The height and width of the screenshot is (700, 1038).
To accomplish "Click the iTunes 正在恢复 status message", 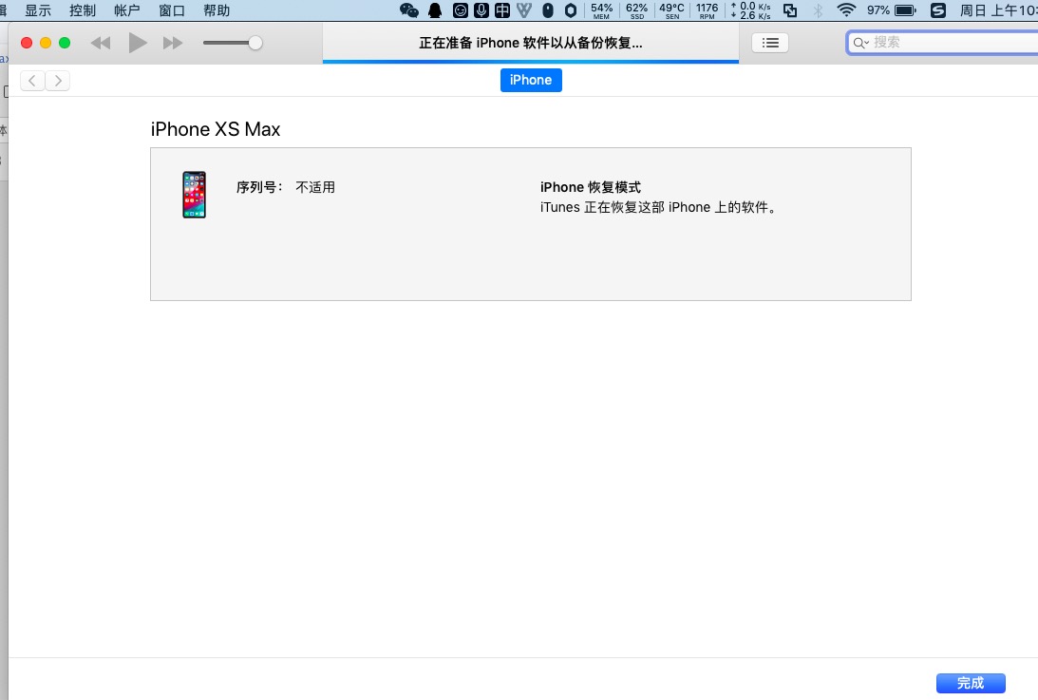I will point(659,207).
